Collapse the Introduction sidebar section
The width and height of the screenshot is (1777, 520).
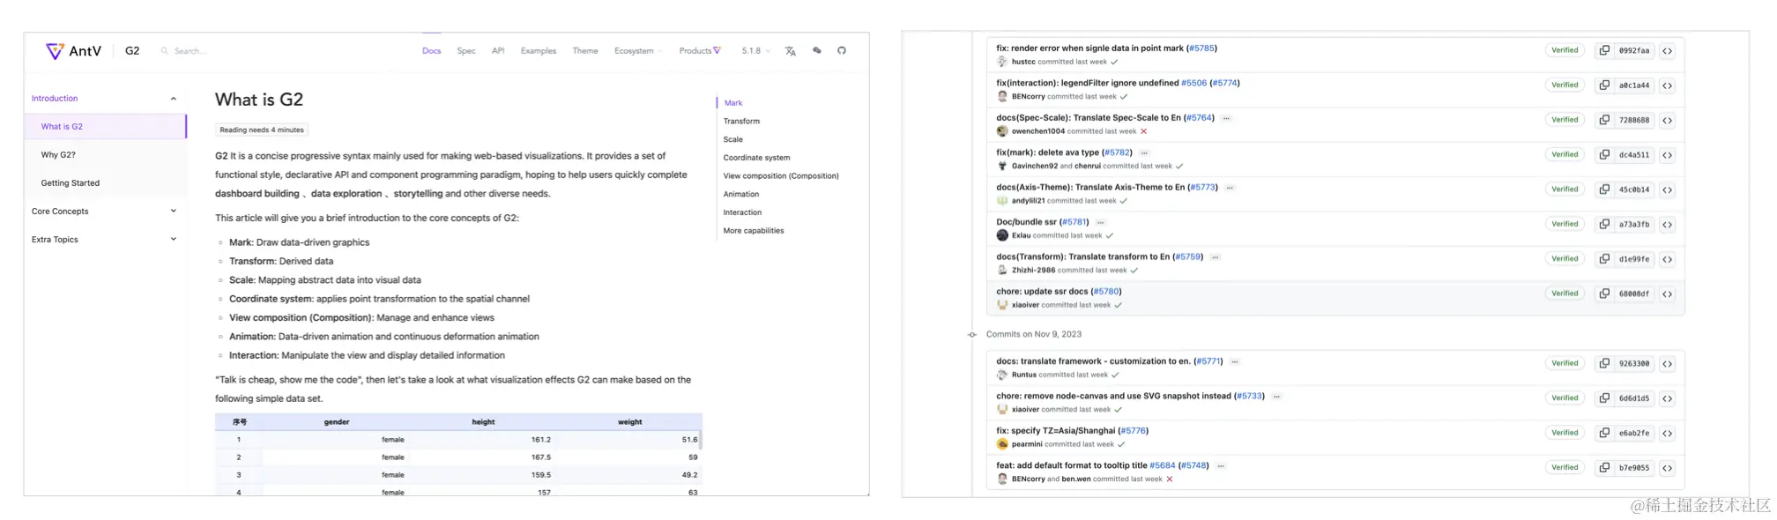(174, 99)
